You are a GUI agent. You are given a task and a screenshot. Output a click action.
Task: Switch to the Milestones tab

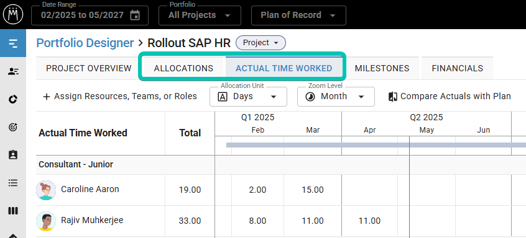(x=382, y=68)
